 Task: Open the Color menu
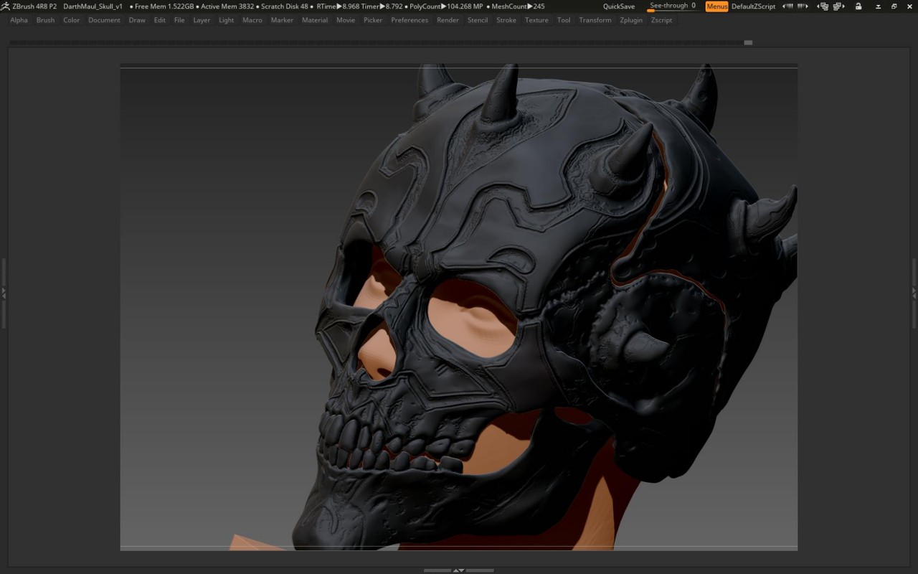[x=71, y=20]
